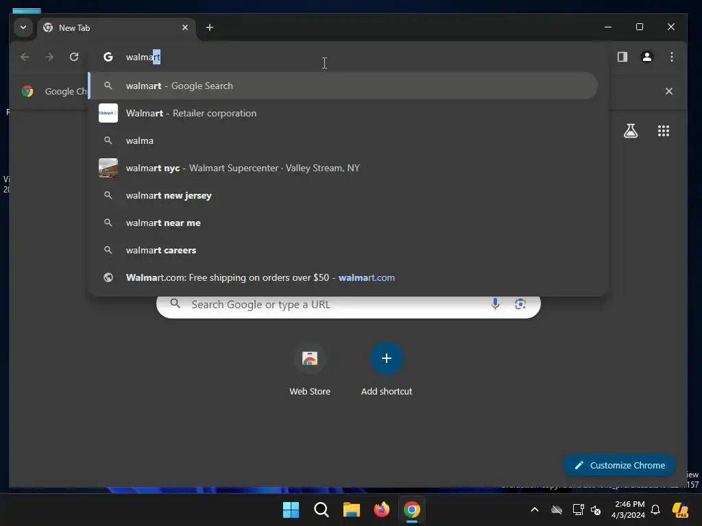Click magnifier icon beside walmart careers
Image resolution: width=702 pixels, height=526 pixels.
pyautogui.click(x=108, y=250)
